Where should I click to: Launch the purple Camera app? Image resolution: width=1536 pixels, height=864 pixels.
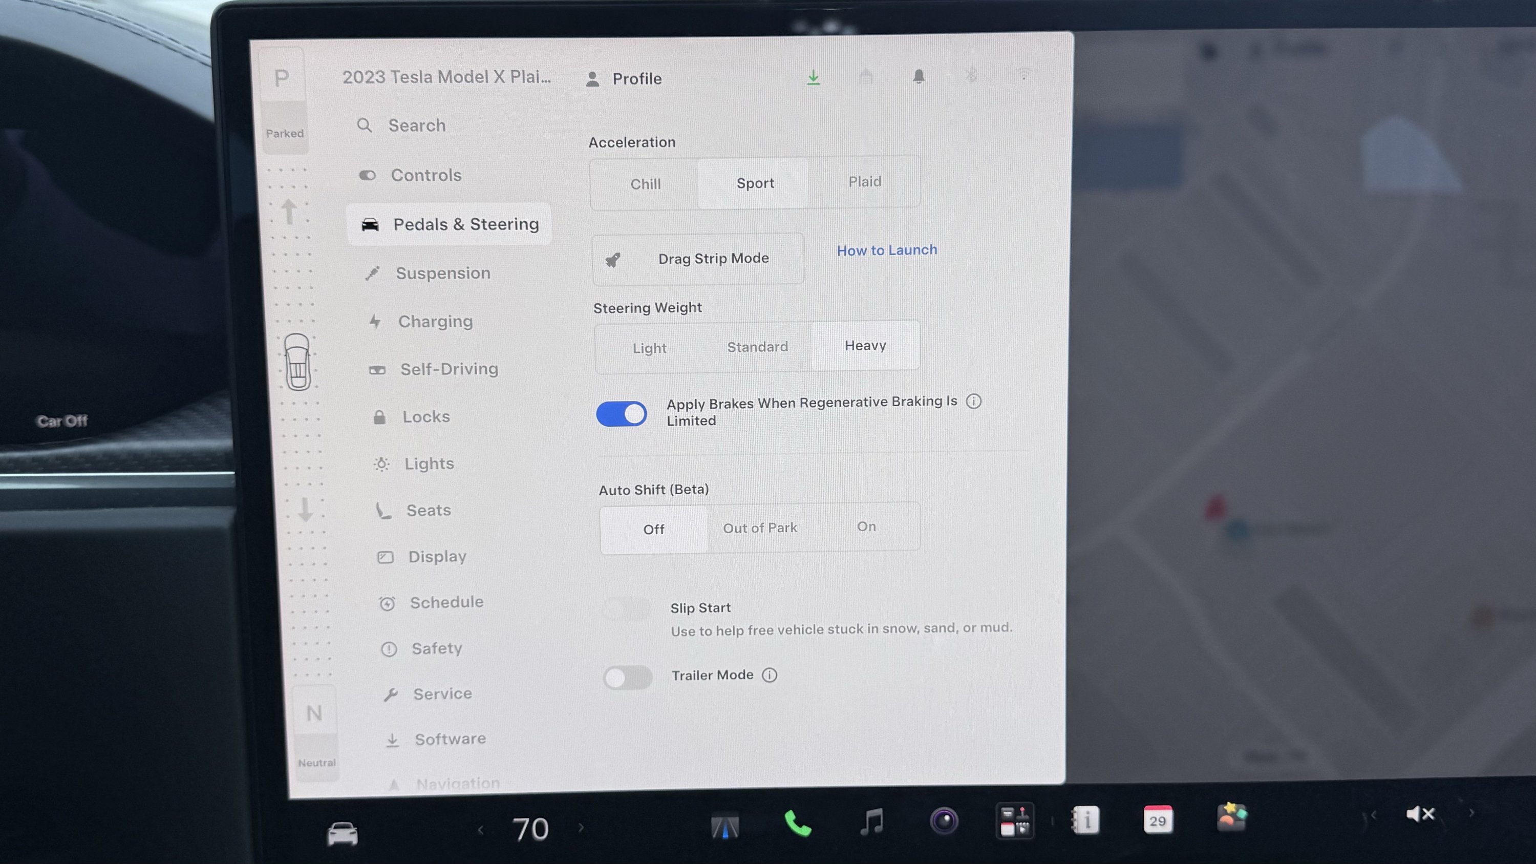tap(944, 821)
